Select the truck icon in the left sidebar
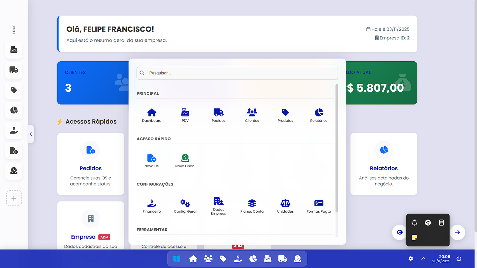This screenshot has height=268, width=477. point(14,70)
